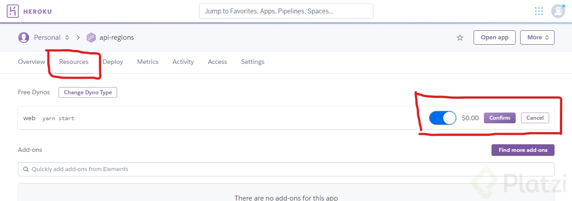Cancel the dyno change
The width and height of the screenshot is (572, 201).
[x=535, y=118]
